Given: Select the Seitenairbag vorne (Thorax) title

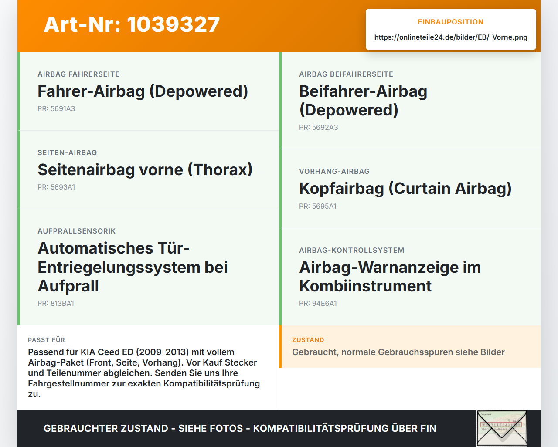Looking at the screenshot, I should (145, 170).
